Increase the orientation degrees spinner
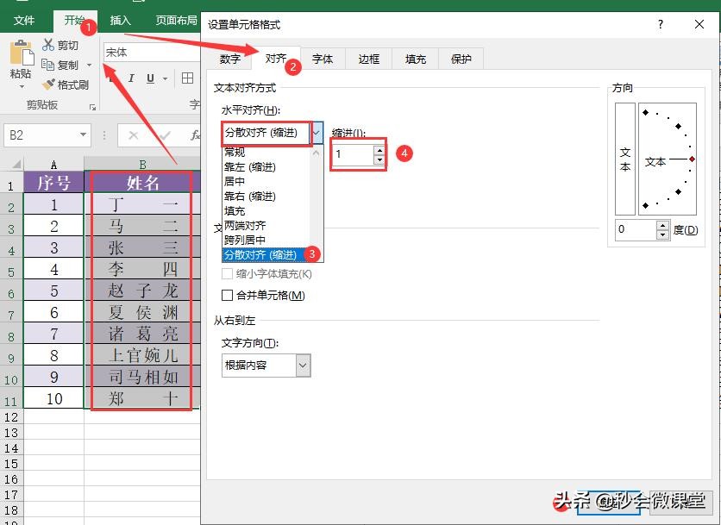This screenshot has height=525, width=721. tap(662, 225)
